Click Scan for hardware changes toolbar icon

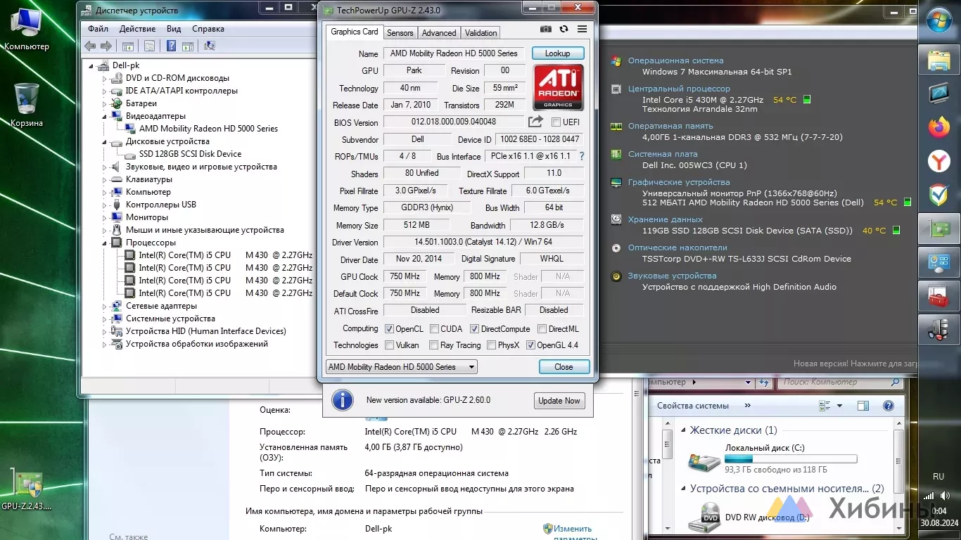coord(210,46)
